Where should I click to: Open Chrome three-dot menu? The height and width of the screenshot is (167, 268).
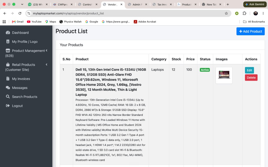tap(263, 13)
